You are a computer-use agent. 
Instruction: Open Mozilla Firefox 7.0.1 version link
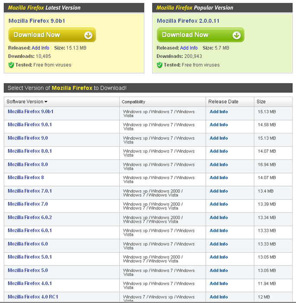tap(30, 191)
